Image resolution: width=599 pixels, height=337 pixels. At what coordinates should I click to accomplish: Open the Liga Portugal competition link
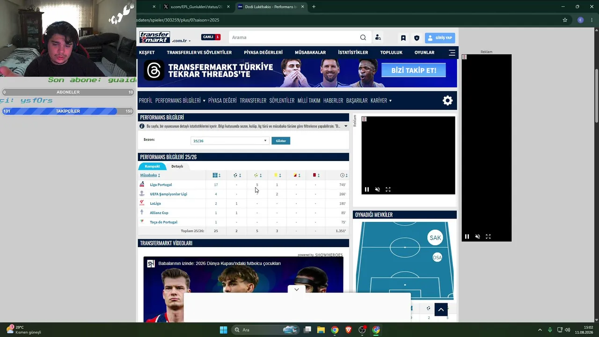pos(161,185)
